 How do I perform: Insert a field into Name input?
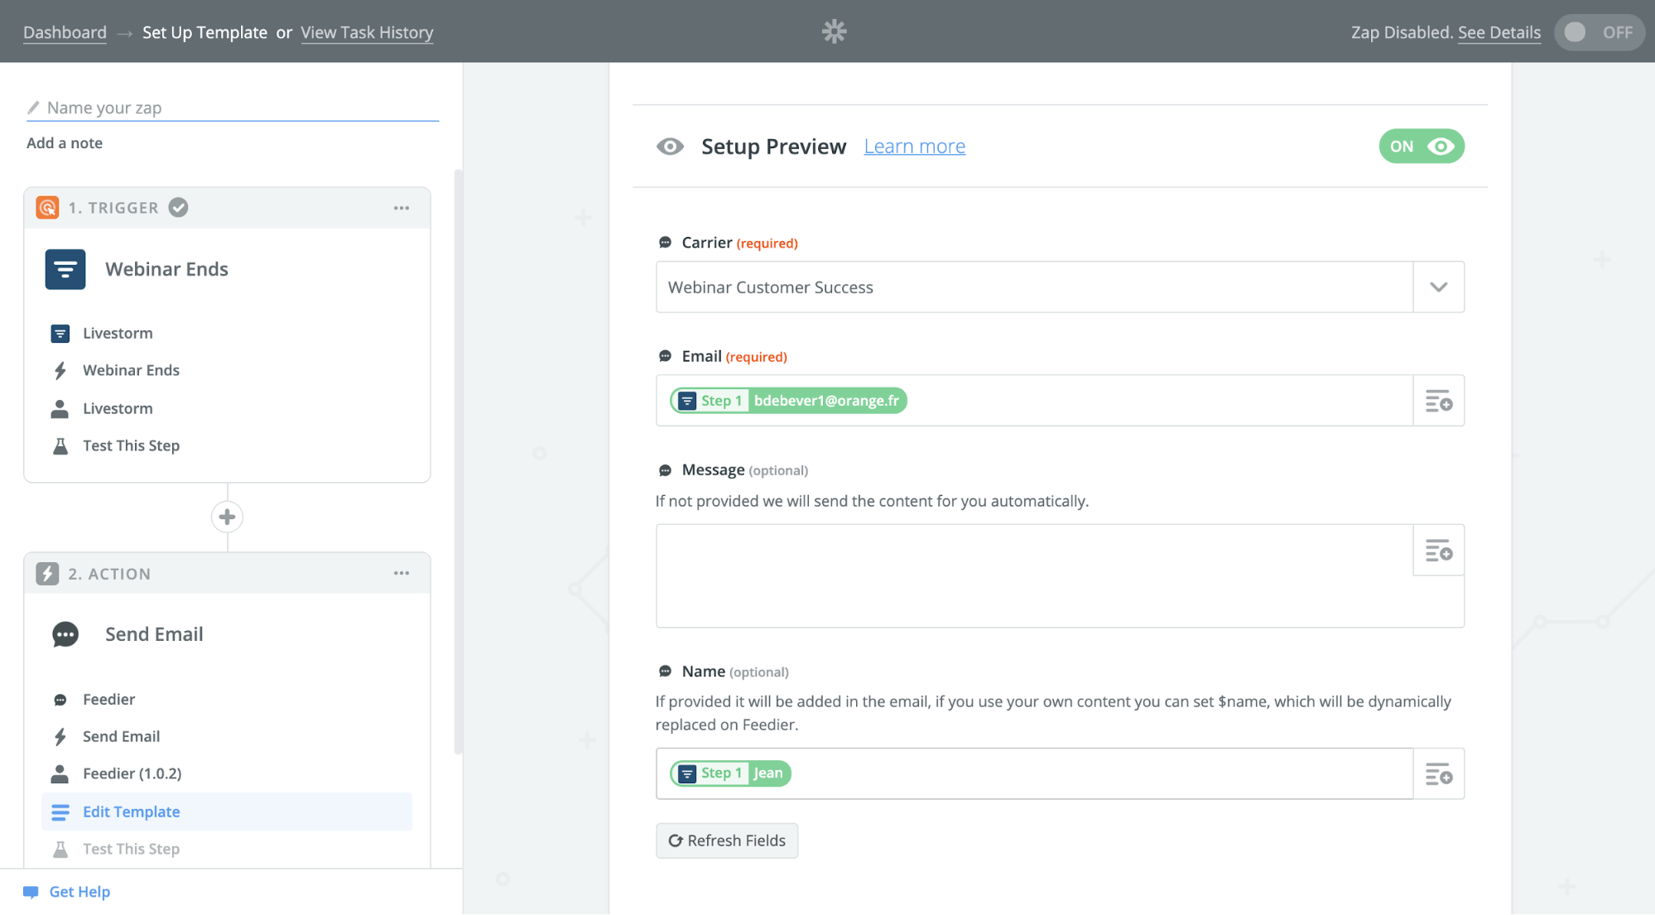click(1438, 773)
